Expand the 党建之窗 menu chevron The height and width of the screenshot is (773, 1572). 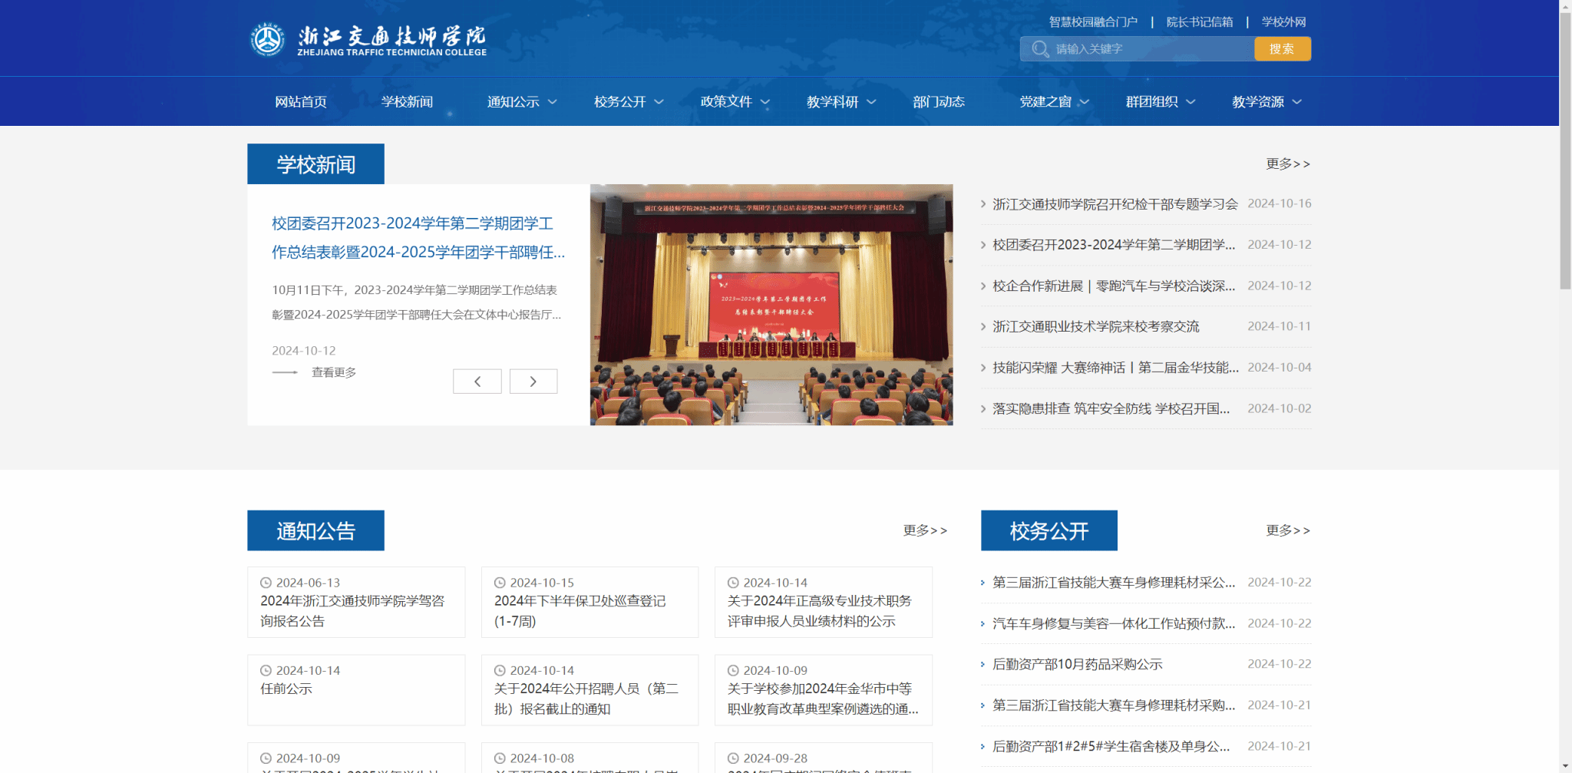point(1085,102)
